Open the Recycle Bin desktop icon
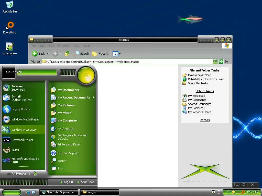The height and width of the screenshot is (196, 262). pos(10,7)
